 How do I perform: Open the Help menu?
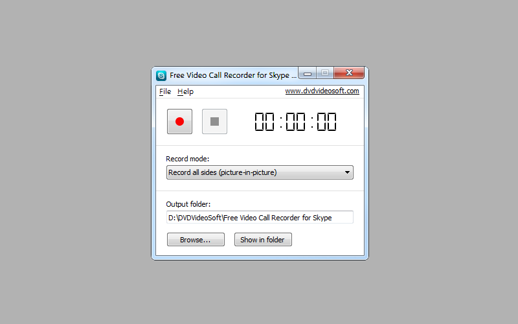(185, 91)
